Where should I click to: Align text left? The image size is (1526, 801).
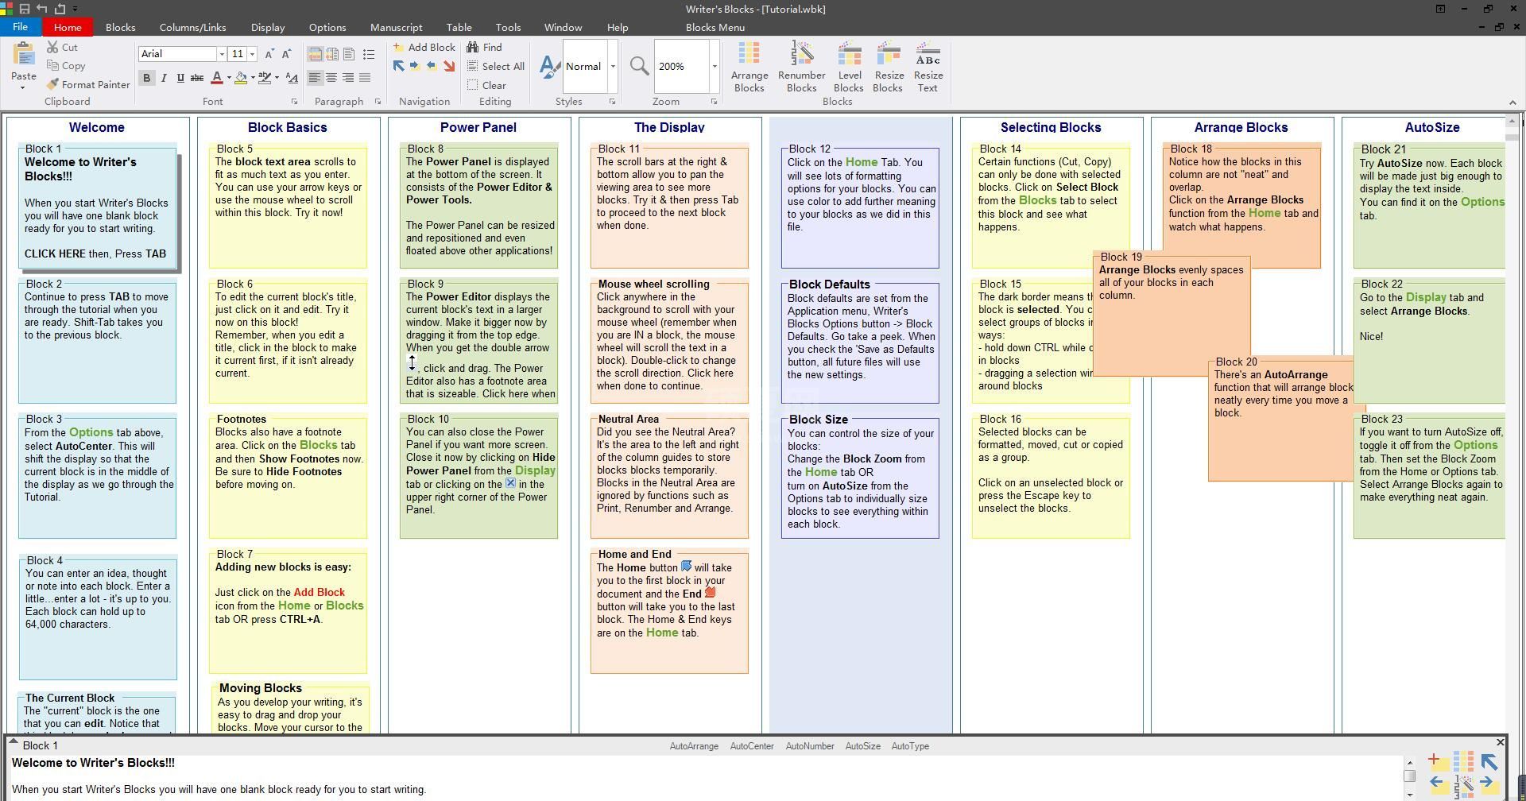315,78
